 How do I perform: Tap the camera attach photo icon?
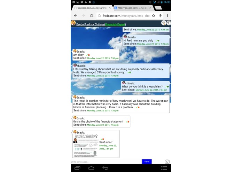[167, 162]
